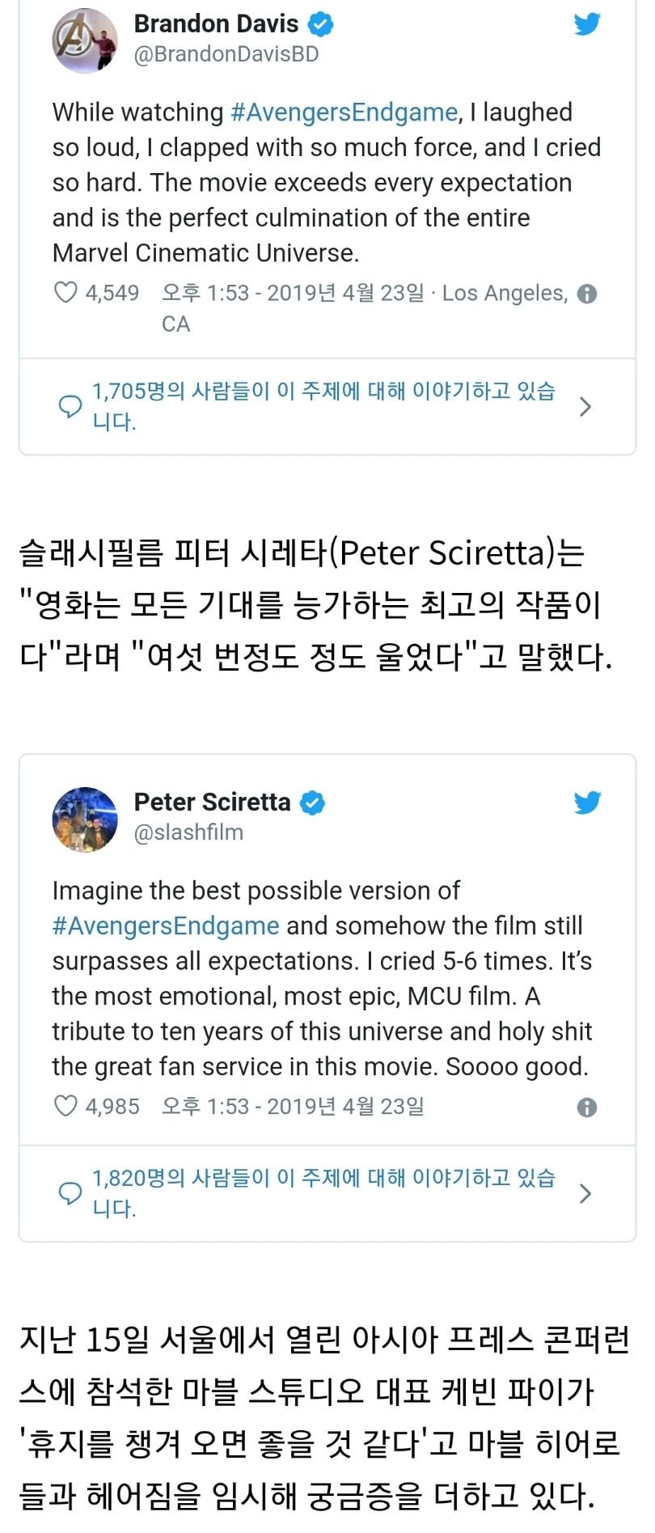Click Twitter bird icon on Peter Sciretta tweet

587,802
